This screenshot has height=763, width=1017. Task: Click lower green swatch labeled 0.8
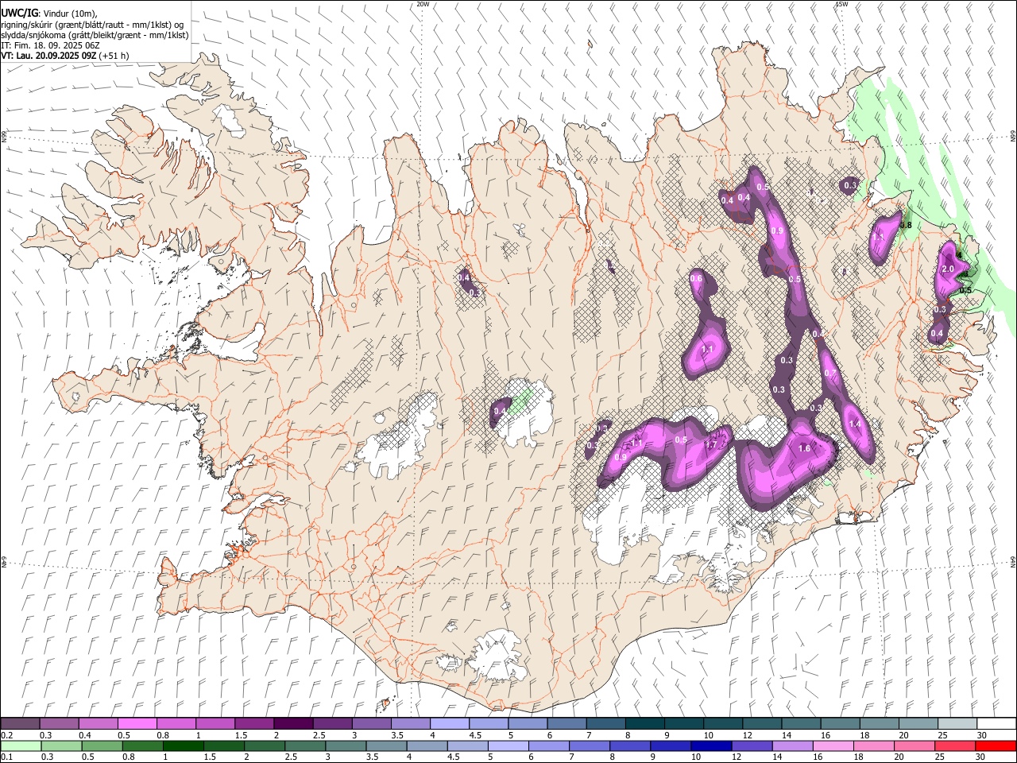click(x=142, y=746)
